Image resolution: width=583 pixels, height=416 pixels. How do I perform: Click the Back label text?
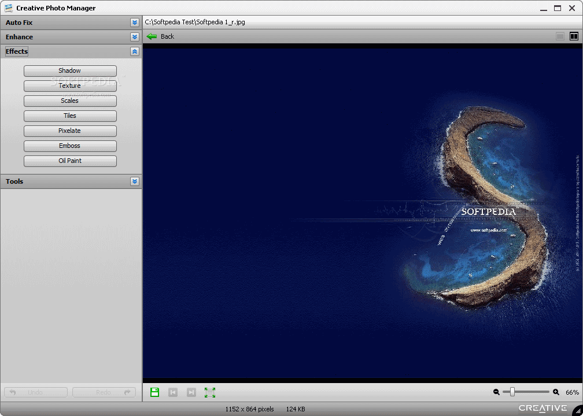(167, 36)
